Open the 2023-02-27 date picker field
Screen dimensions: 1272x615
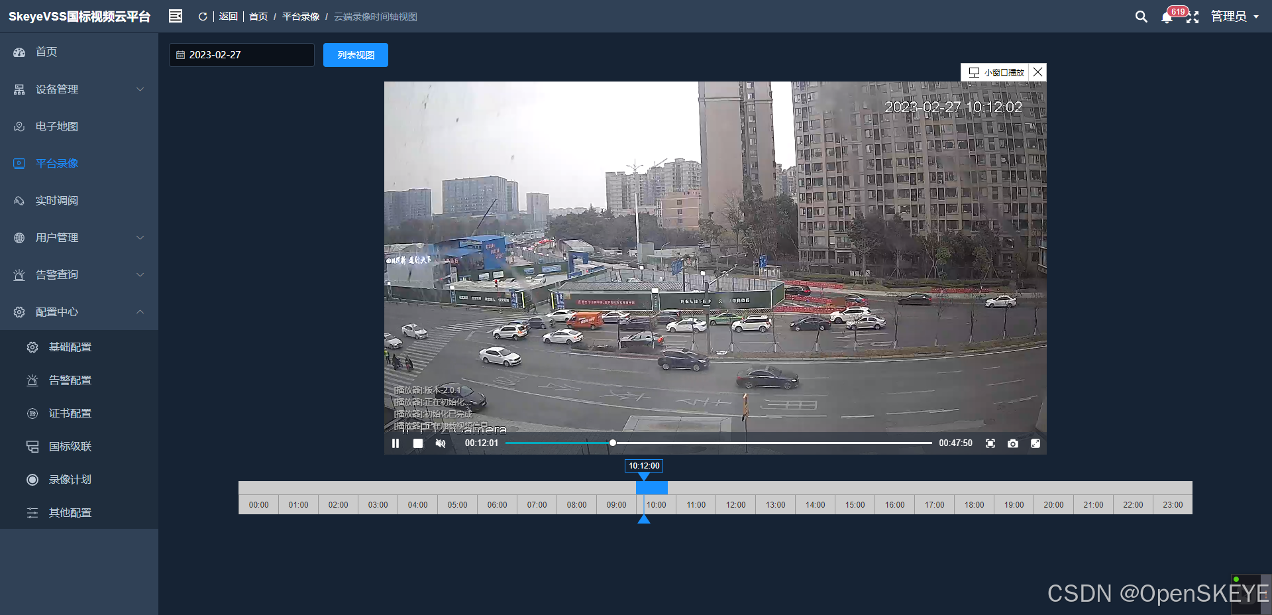(242, 55)
